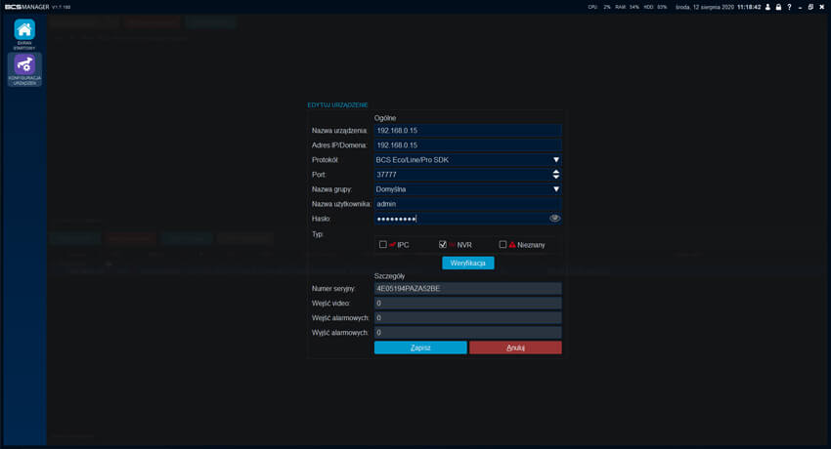Show password with the eye icon
The height and width of the screenshot is (449, 831).
click(x=555, y=219)
